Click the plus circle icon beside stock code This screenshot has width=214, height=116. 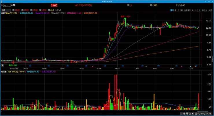point(2,5)
